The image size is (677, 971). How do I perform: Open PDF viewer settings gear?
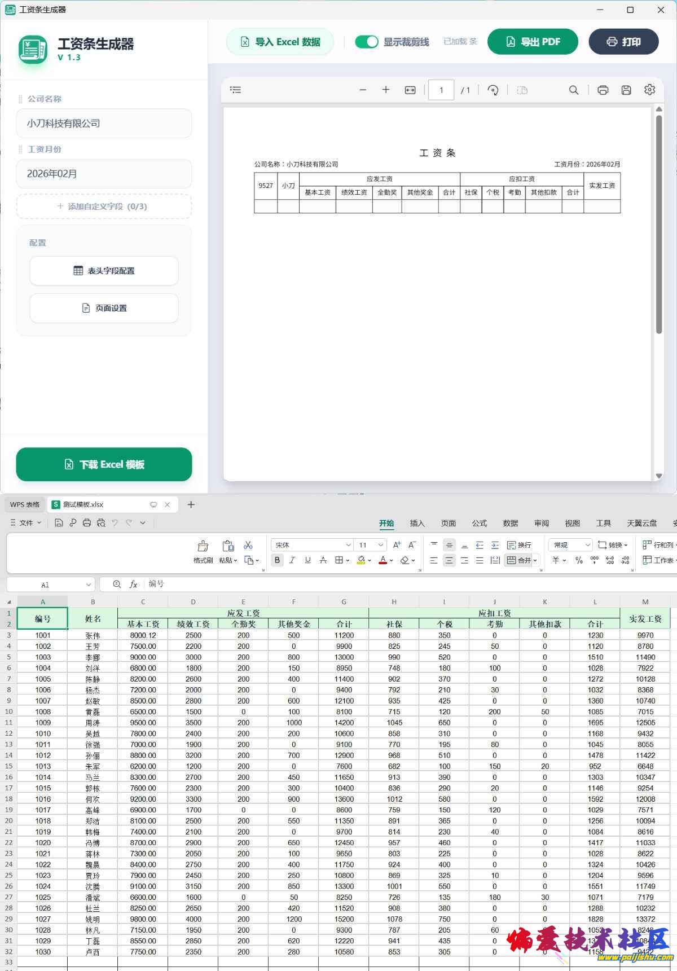pos(649,90)
